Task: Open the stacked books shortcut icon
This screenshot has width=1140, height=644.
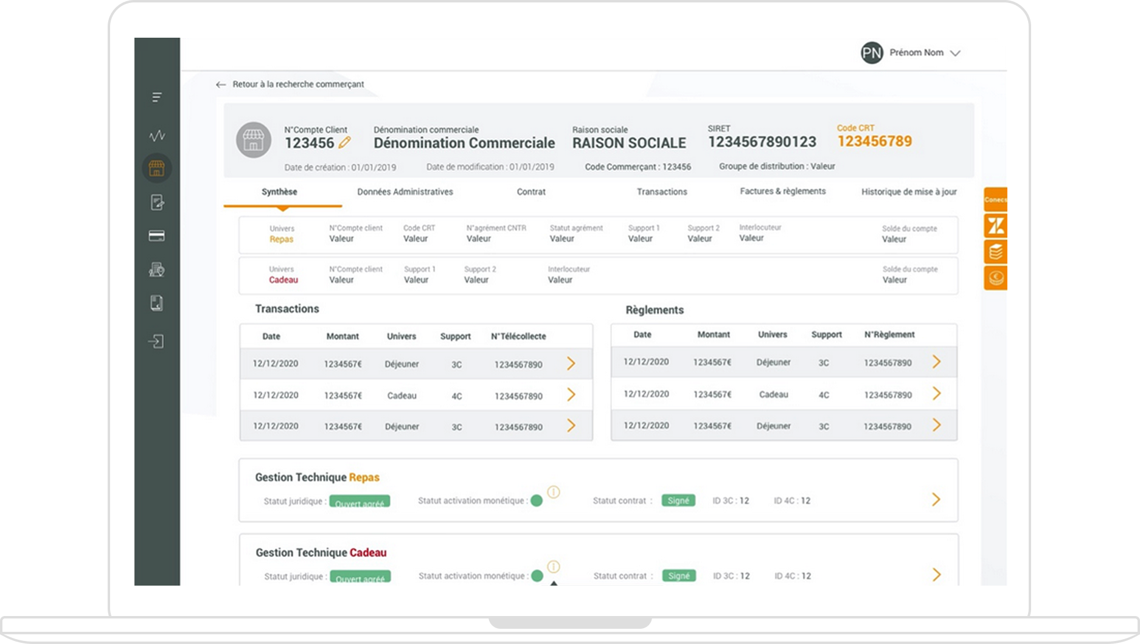Action: tap(996, 252)
